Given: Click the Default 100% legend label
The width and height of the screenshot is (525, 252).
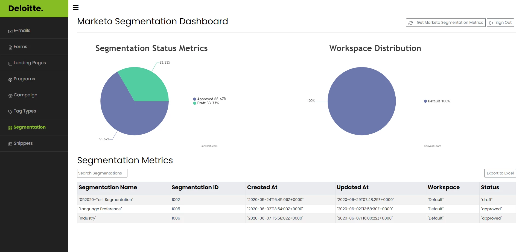Looking at the screenshot, I should pos(439,101).
